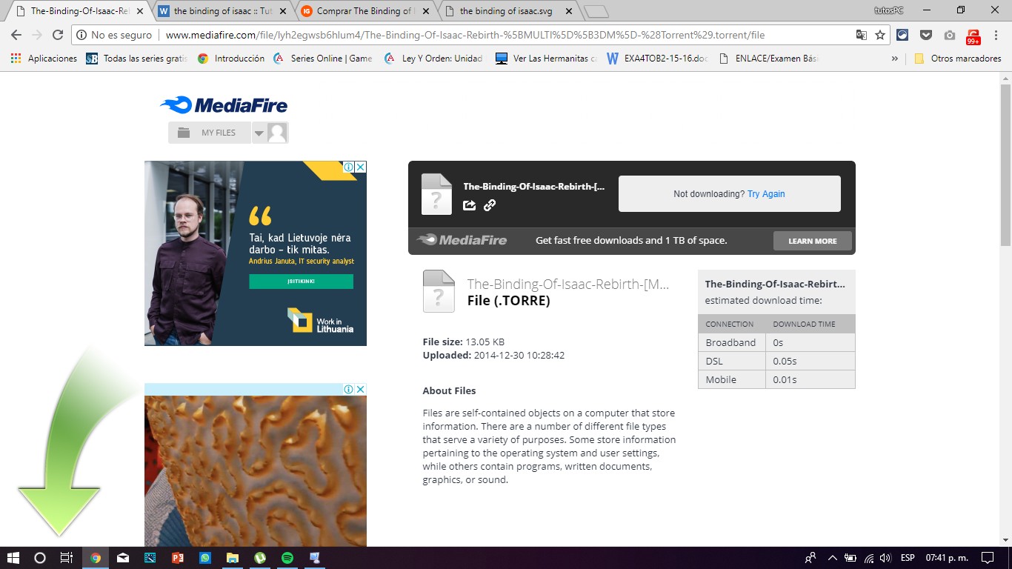This screenshot has height=569, width=1012.
Task: Click the translate page icon in address bar
Action: click(x=861, y=35)
